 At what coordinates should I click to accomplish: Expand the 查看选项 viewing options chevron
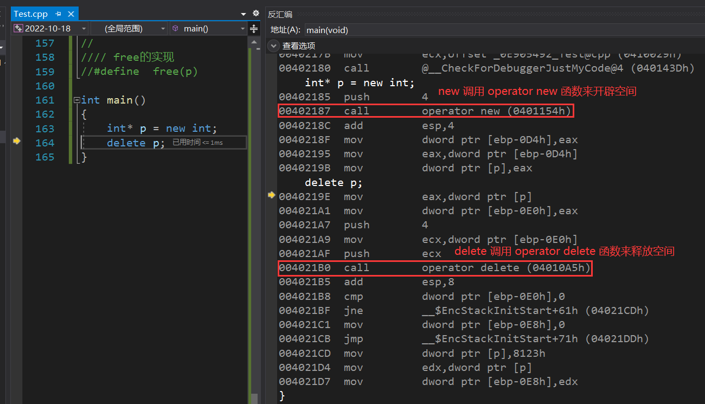point(274,46)
